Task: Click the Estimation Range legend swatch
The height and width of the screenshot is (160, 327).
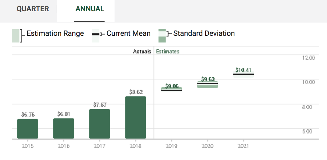Action: 16,36
